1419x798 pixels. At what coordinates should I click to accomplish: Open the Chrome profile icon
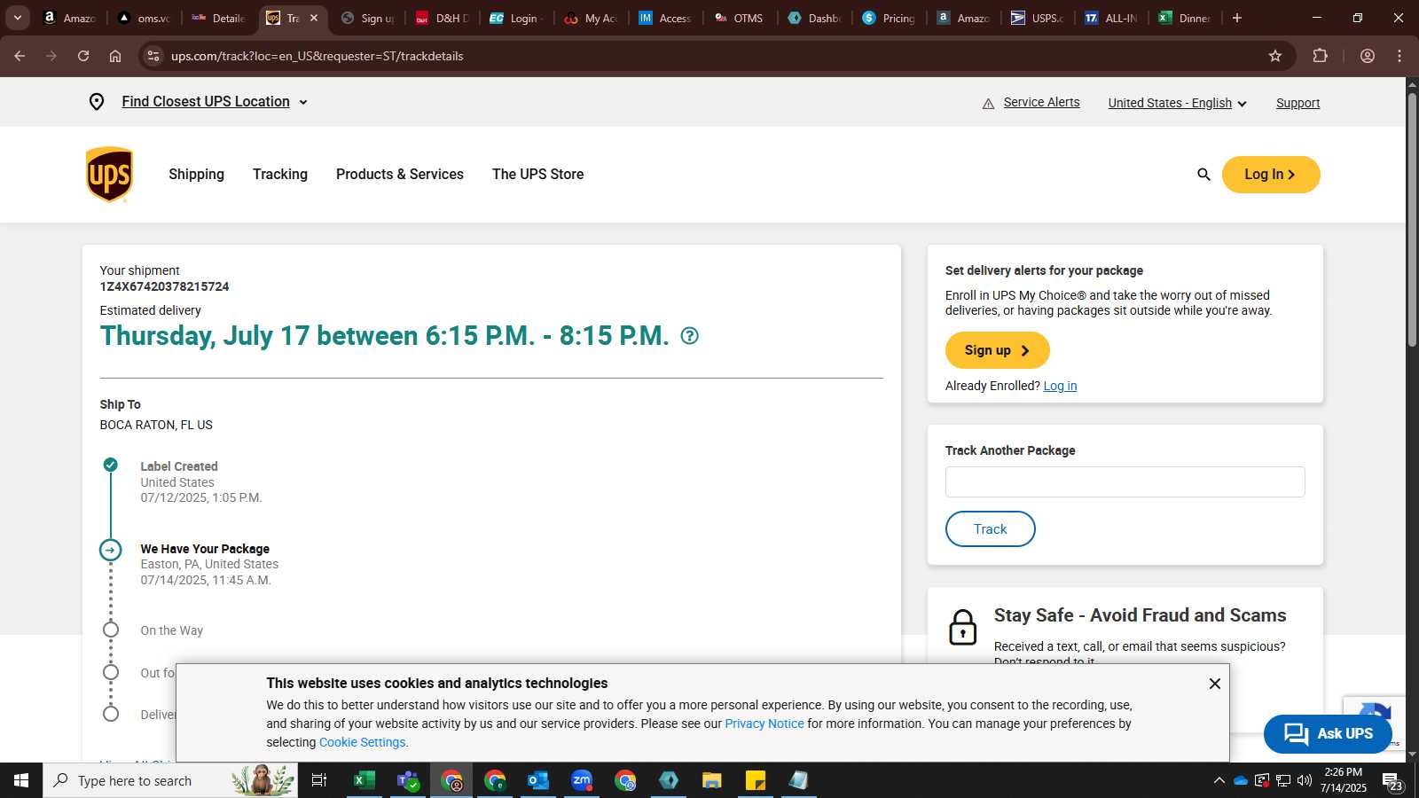1368,56
